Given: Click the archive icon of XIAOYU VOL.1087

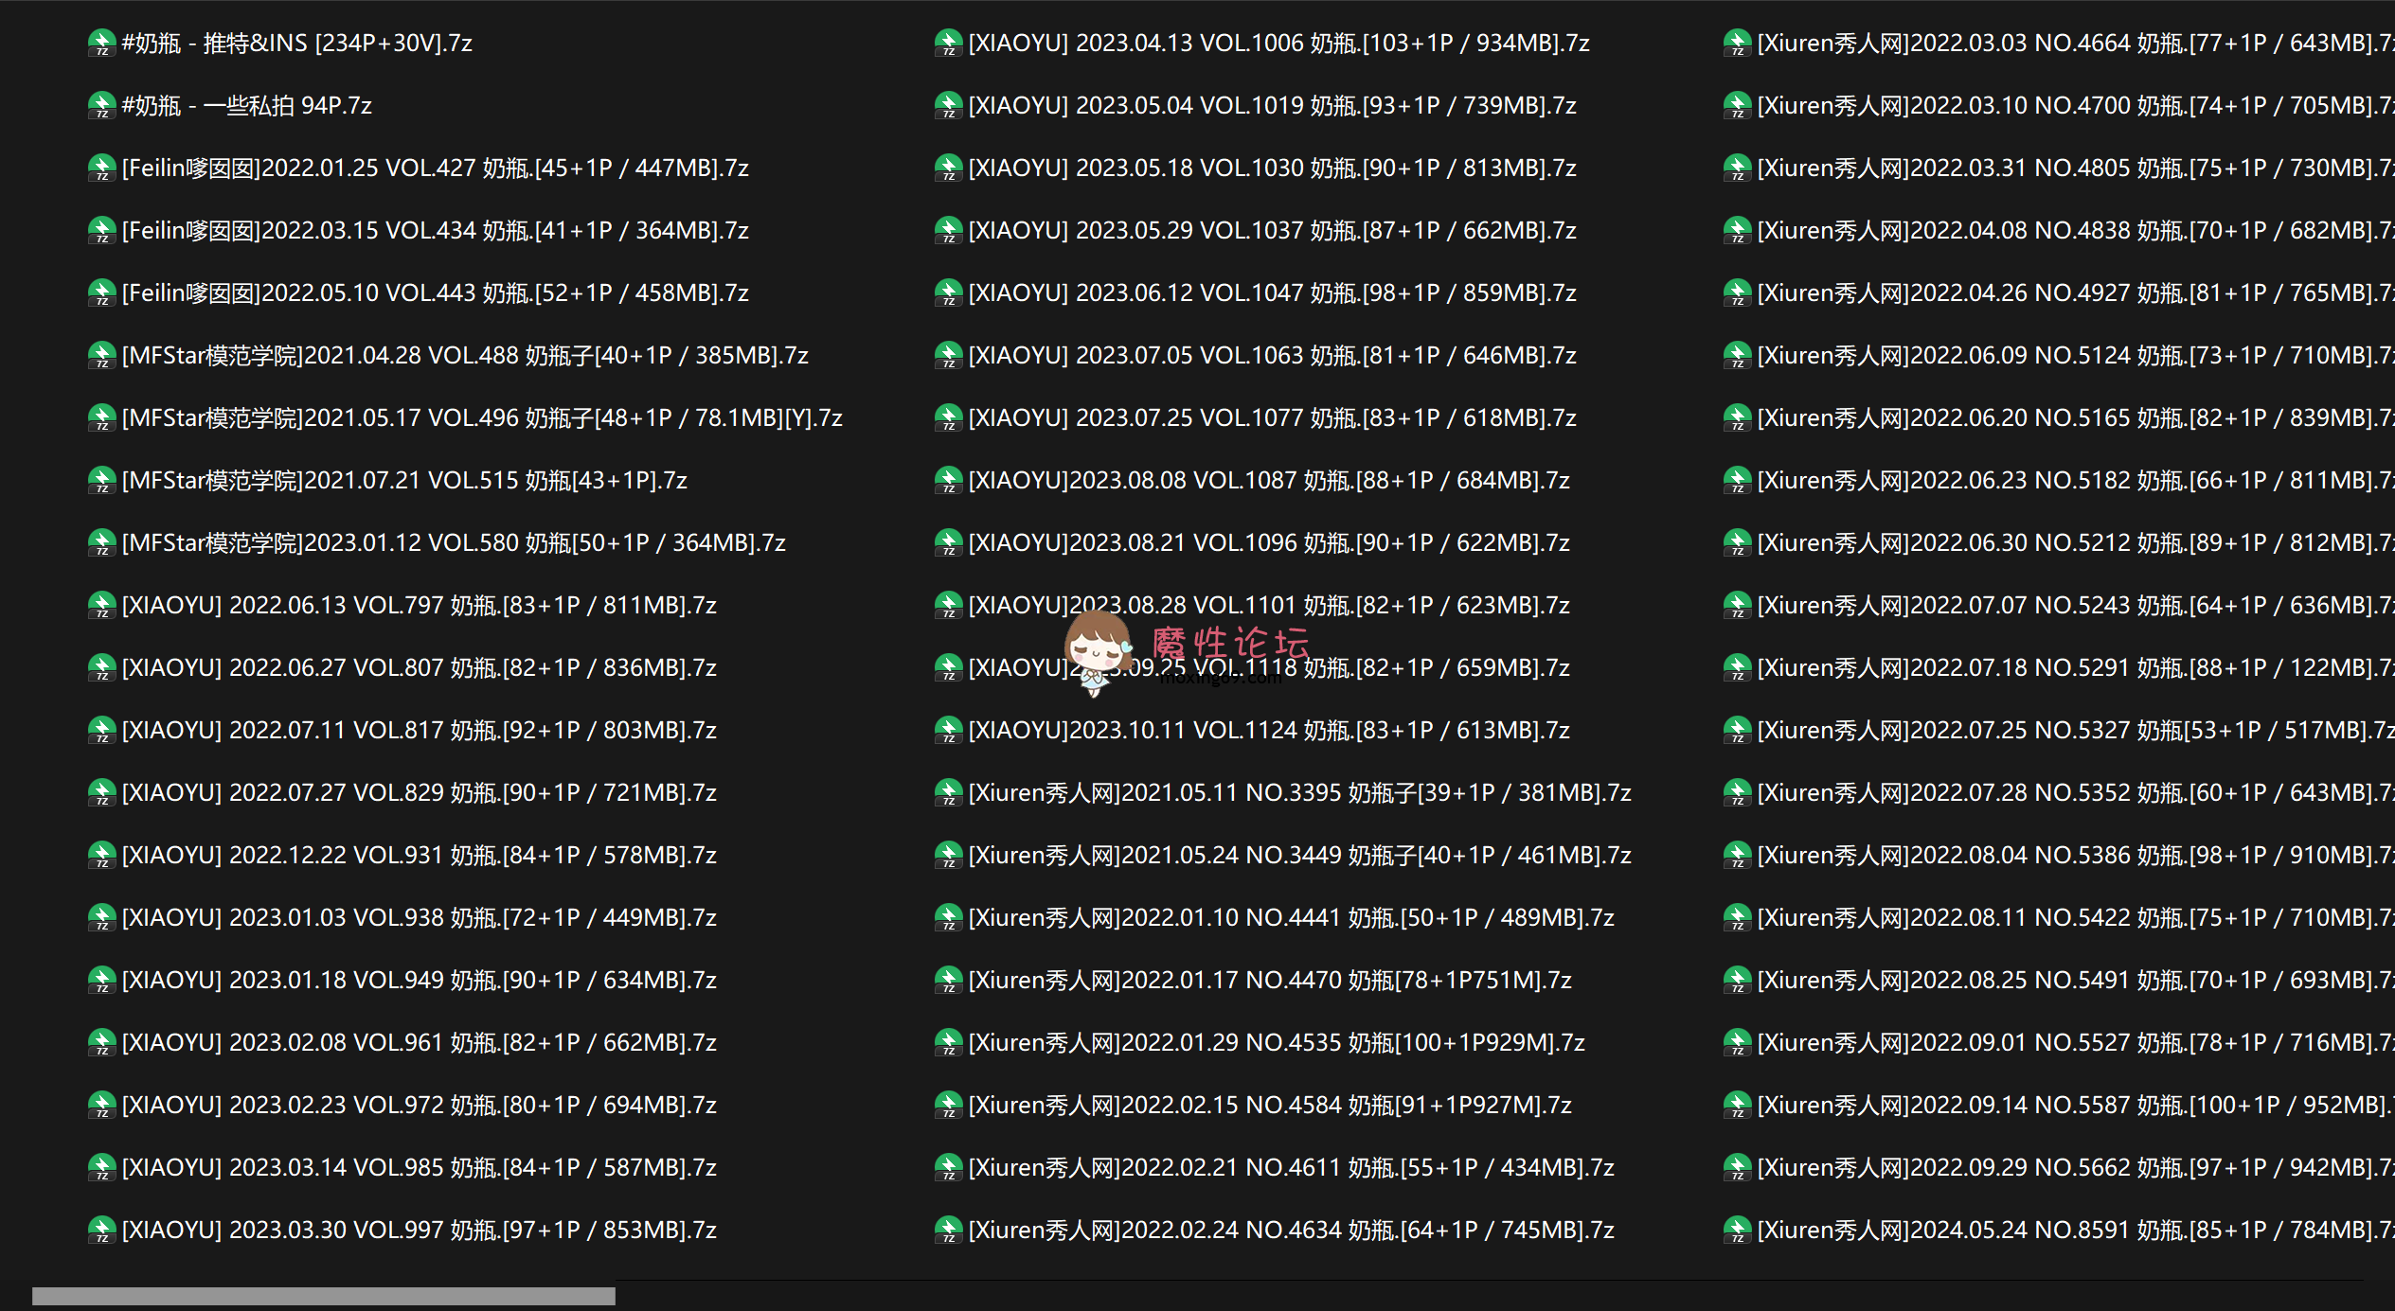Looking at the screenshot, I should [x=948, y=481].
